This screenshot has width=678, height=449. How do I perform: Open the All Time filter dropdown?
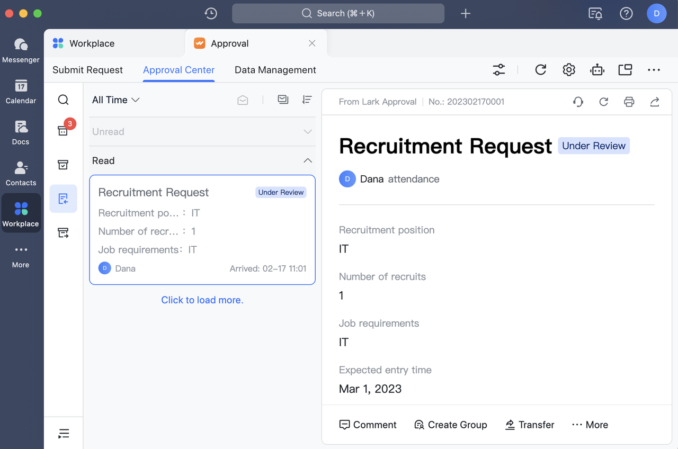[x=115, y=100]
